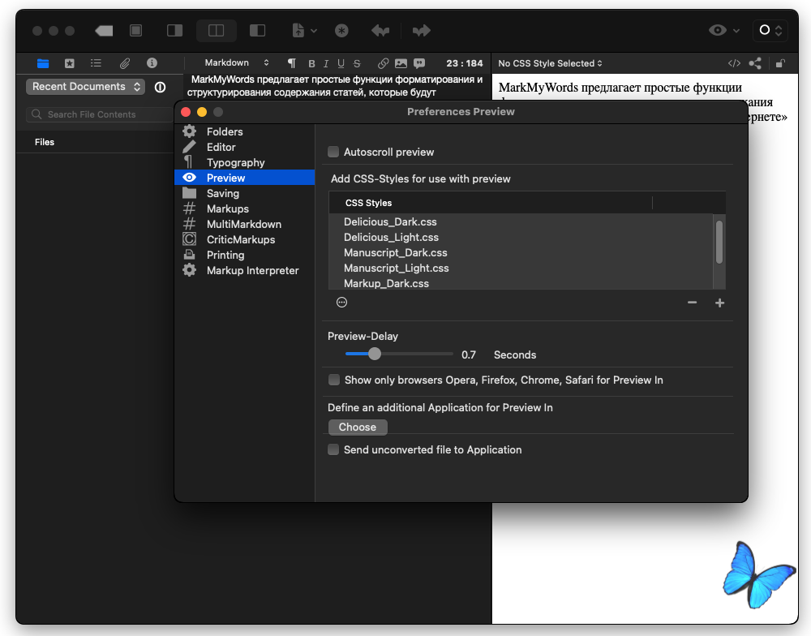This screenshot has width=811, height=636.
Task: Click the insert image icon
Action: pos(401,63)
